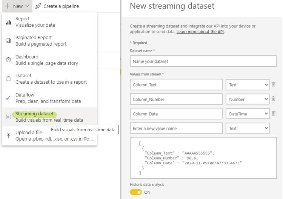283x199 pixels.
Task: Delete the Column_Date value row
Action: click(274, 113)
